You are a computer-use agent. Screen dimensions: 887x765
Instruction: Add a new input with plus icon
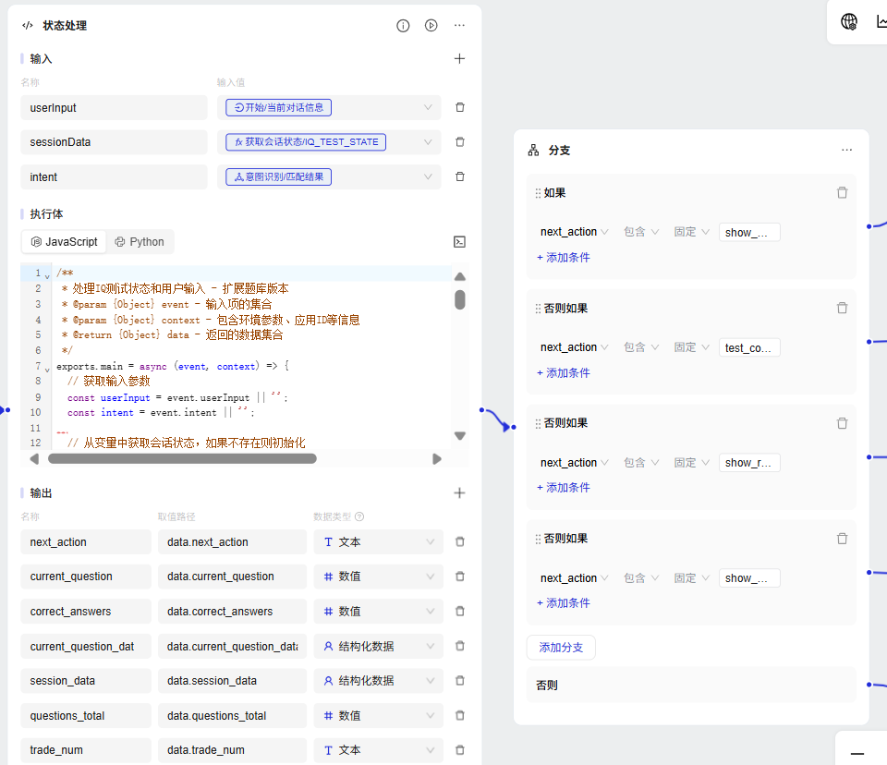[x=459, y=59]
